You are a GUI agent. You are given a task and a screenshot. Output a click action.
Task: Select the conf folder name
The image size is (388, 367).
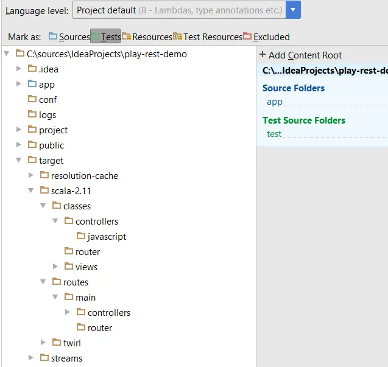(48, 100)
